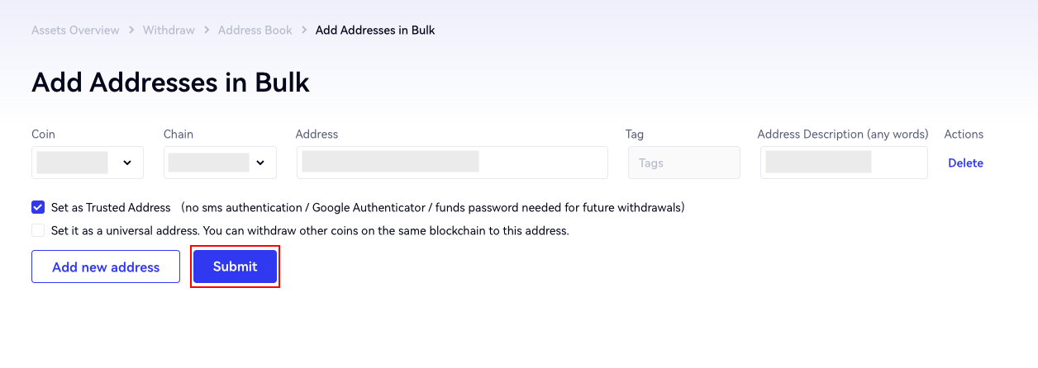This screenshot has width=1038, height=368.
Task: Click the current Add Addresses in Bulk breadcrumb
Action: [375, 31]
